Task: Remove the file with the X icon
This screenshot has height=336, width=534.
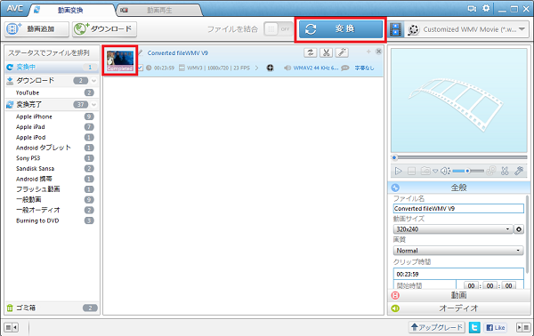Action: click(x=378, y=52)
